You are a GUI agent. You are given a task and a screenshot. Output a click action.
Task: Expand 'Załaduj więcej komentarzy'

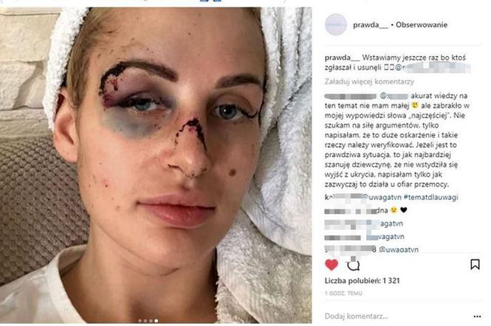[369, 82]
